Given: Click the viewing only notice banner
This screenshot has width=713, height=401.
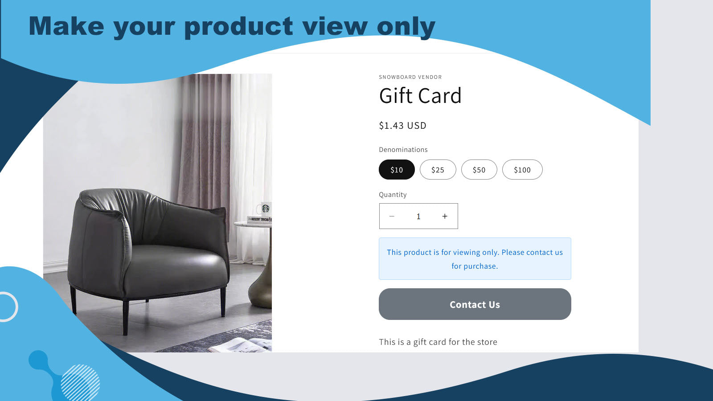Looking at the screenshot, I should pos(475,259).
